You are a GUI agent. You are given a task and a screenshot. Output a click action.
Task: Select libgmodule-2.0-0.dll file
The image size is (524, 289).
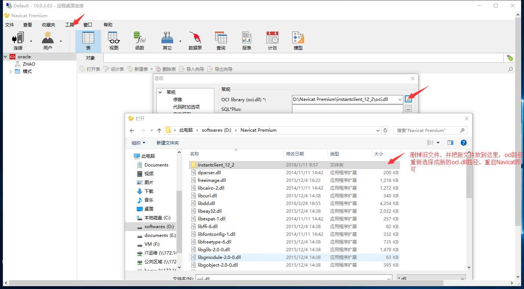coord(294,257)
